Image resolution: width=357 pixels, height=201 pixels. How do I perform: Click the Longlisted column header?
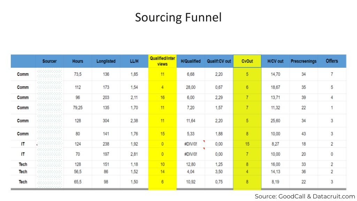(106, 61)
